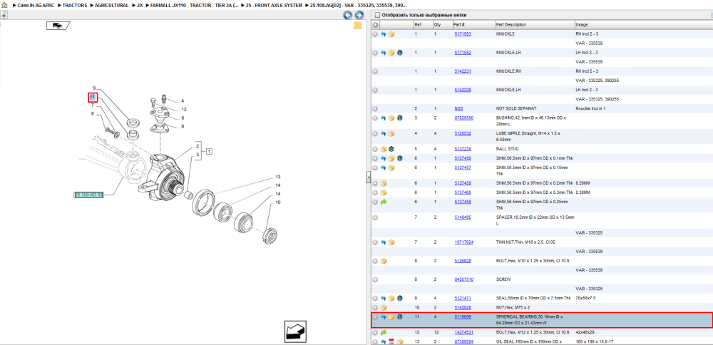The image size is (713, 345).
Task: Click the truck orientation symbol in the diagram
Action: 58,26
